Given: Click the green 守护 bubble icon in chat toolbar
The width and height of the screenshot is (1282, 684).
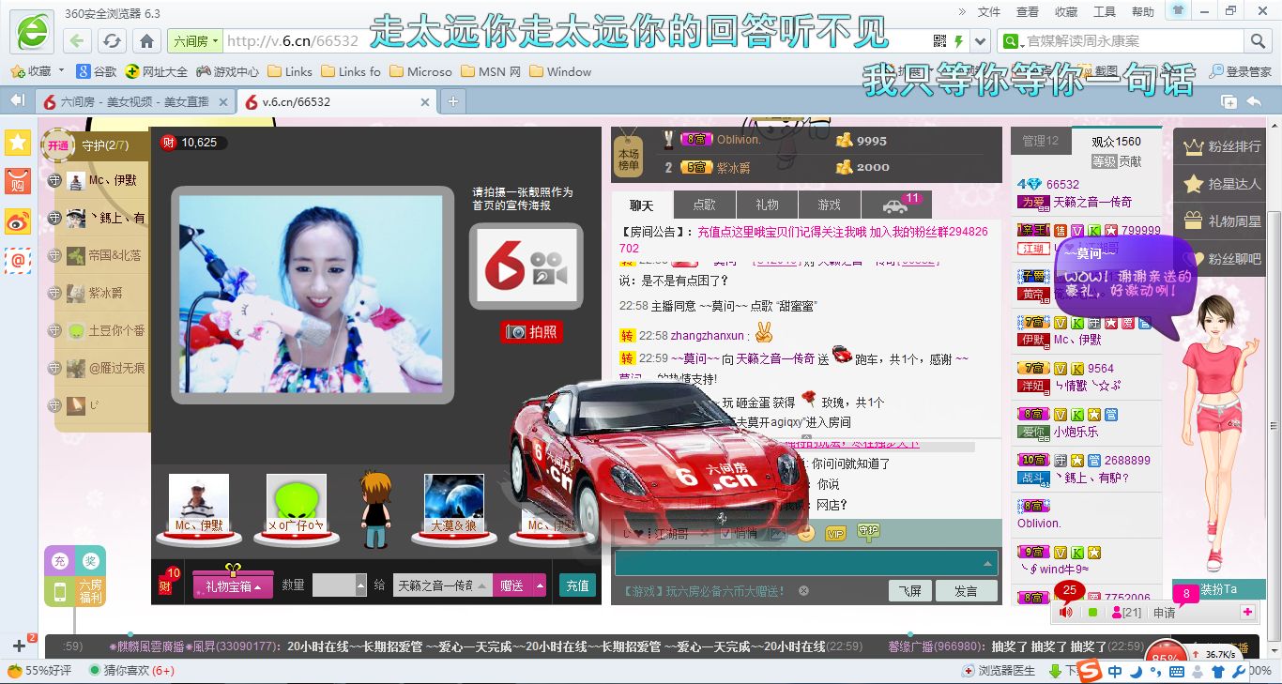Looking at the screenshot, I should point(868,532).
